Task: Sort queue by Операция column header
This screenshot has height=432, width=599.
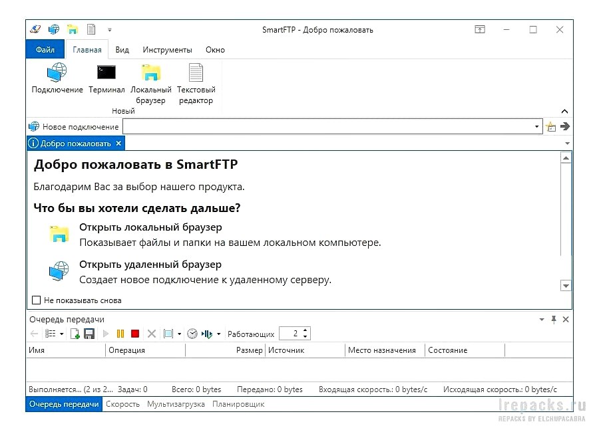Action: coord(146,350)
